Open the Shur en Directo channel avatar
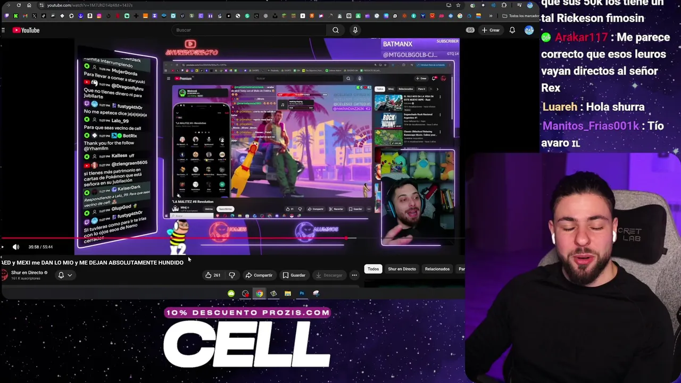 [4, 275]
